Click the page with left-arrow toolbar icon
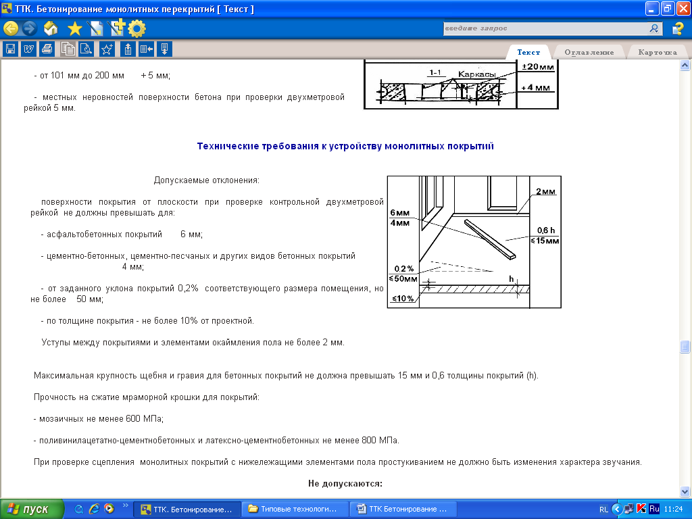Screen dimensions: 692x519 [x=146, y=49]
